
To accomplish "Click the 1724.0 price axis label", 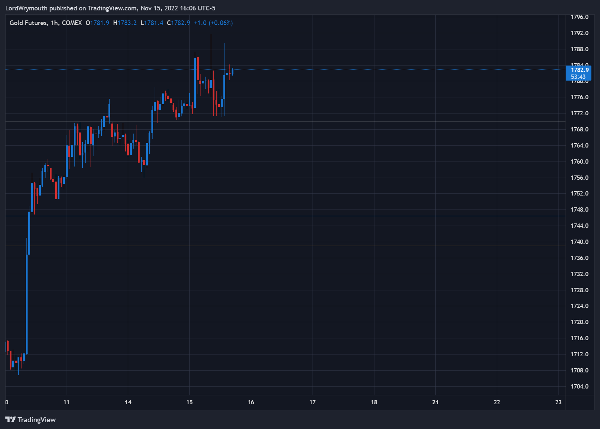I will (579, 306).
